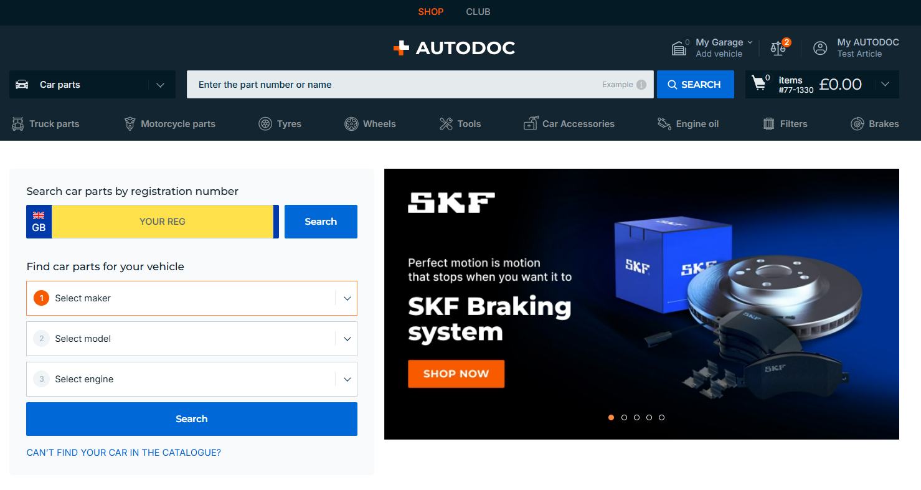
Task: Select the second banner carousel dot
Action: click(624, 417)
